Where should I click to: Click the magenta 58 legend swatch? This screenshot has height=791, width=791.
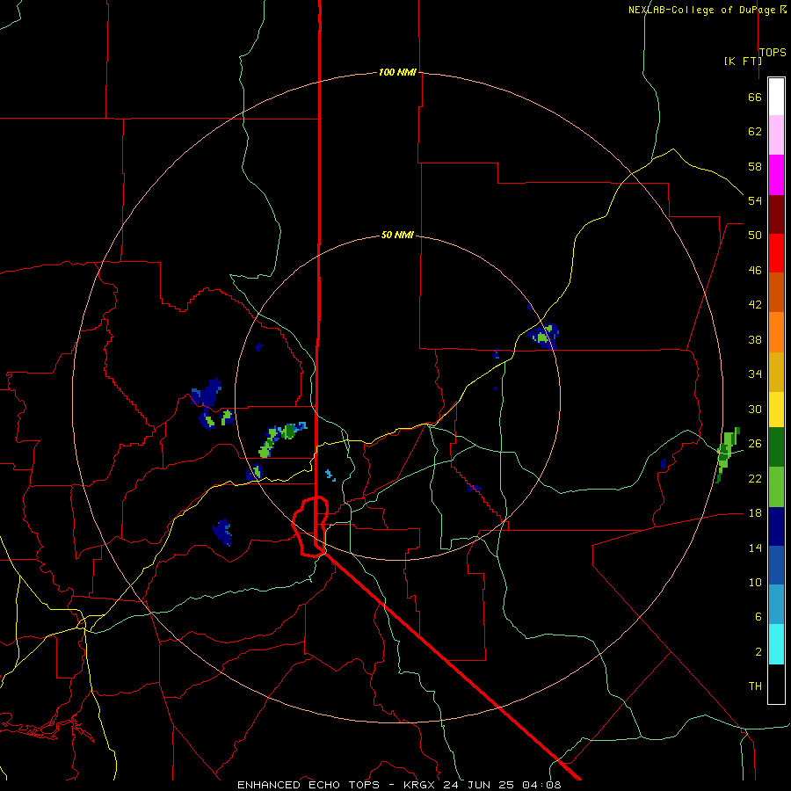(776, 175)
